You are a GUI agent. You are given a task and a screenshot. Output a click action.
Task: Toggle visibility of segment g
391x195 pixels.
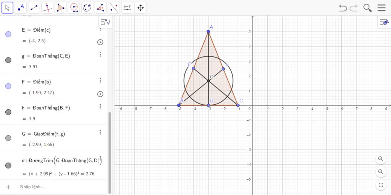(8, 60)
